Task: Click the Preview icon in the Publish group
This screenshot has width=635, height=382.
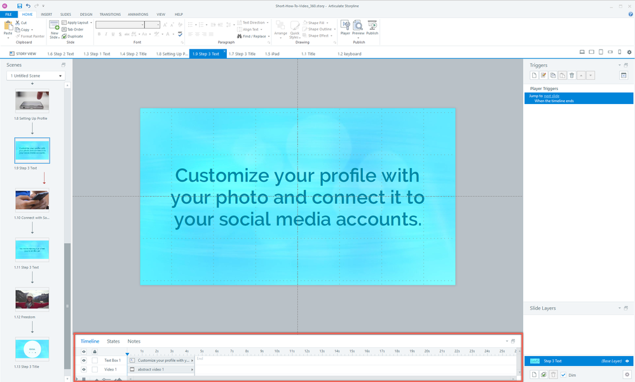Action: 358,26
